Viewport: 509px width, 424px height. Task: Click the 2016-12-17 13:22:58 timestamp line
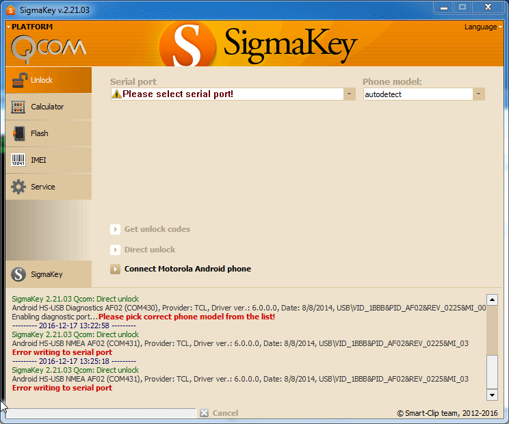click(x=74, y=326)
